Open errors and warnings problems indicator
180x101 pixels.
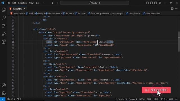[x=11, y=99]
